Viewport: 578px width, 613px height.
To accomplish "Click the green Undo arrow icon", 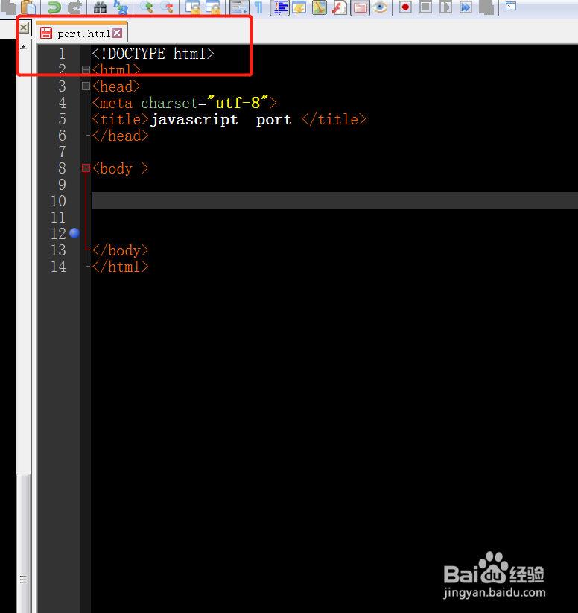I will (x=54, y=7).
